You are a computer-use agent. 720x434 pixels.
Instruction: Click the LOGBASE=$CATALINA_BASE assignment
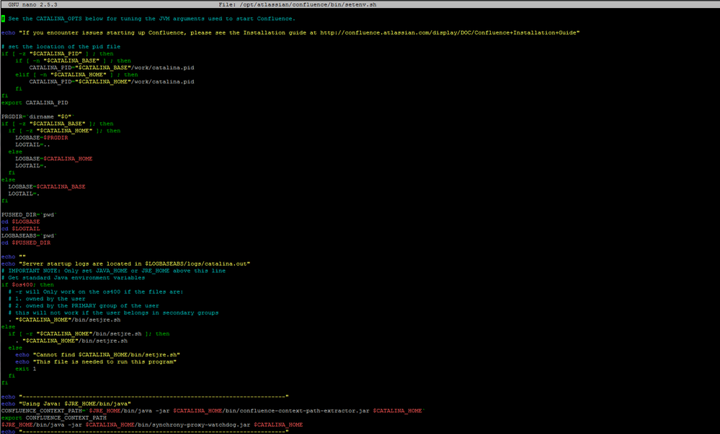coord(47,186)
